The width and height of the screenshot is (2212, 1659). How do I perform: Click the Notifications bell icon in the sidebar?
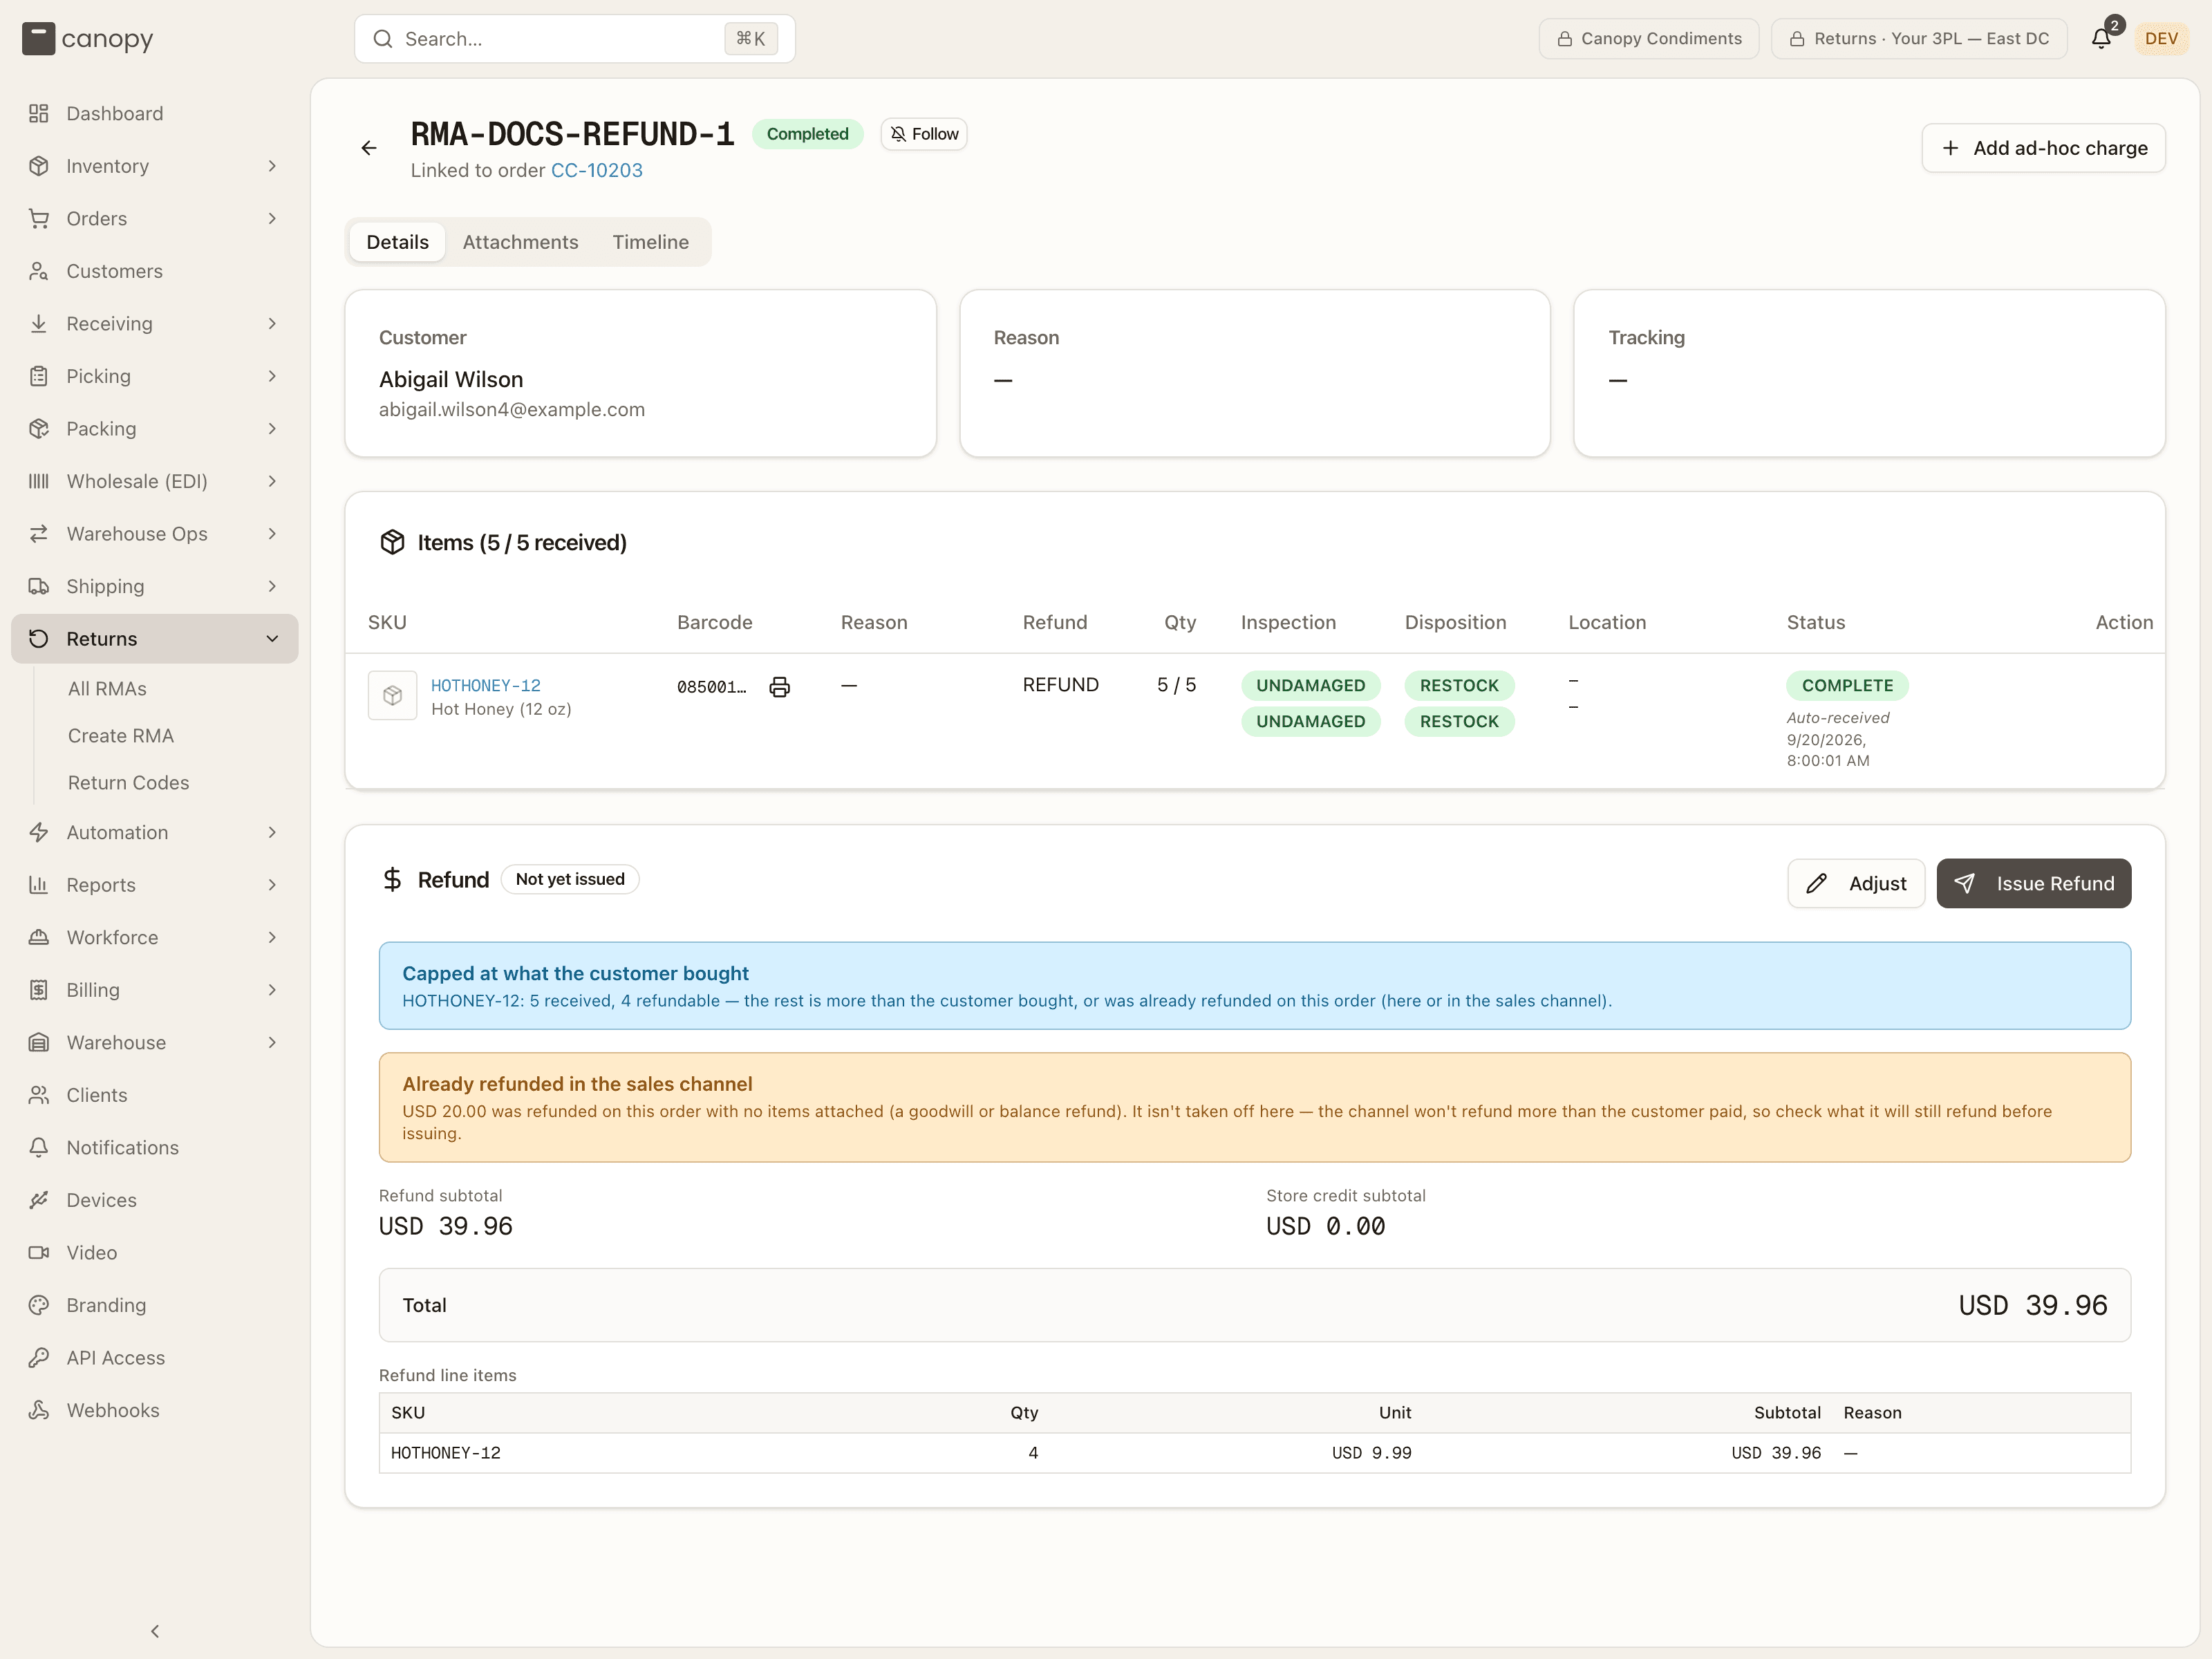point(39,1148)
